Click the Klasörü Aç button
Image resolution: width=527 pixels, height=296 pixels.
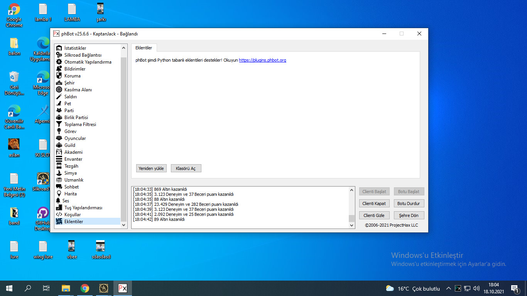186,168
